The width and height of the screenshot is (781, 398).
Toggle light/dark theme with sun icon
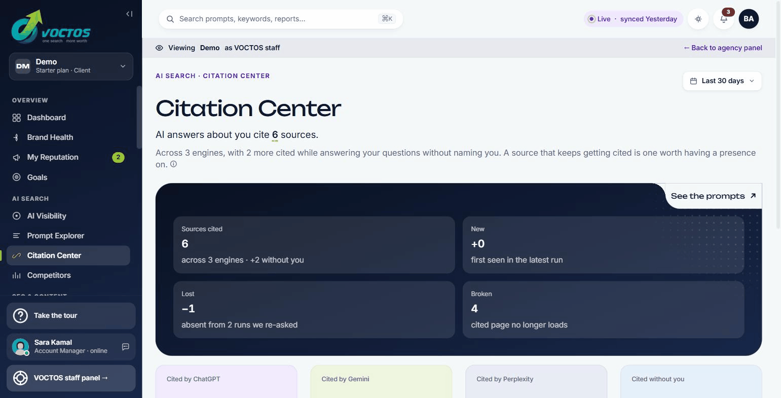698,19
